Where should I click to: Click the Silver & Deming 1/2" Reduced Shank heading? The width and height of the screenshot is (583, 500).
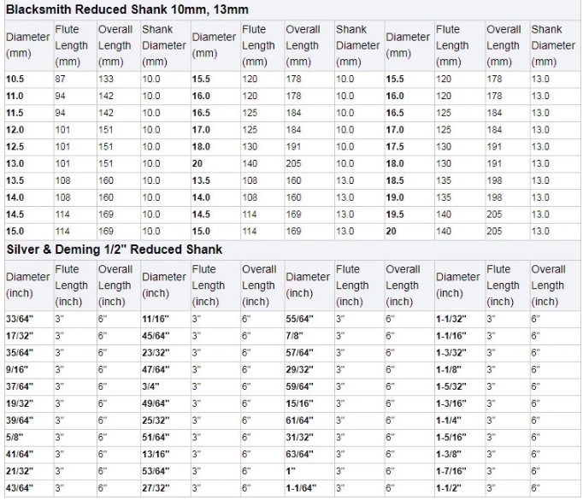(115, 249)
